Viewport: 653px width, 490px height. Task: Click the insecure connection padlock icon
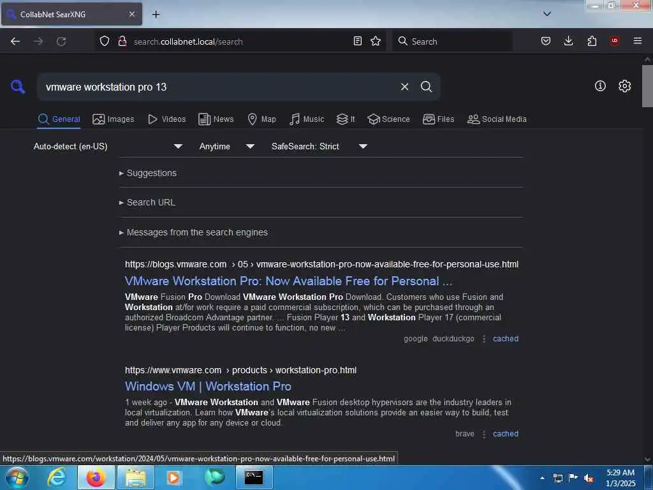click(122, 41)
